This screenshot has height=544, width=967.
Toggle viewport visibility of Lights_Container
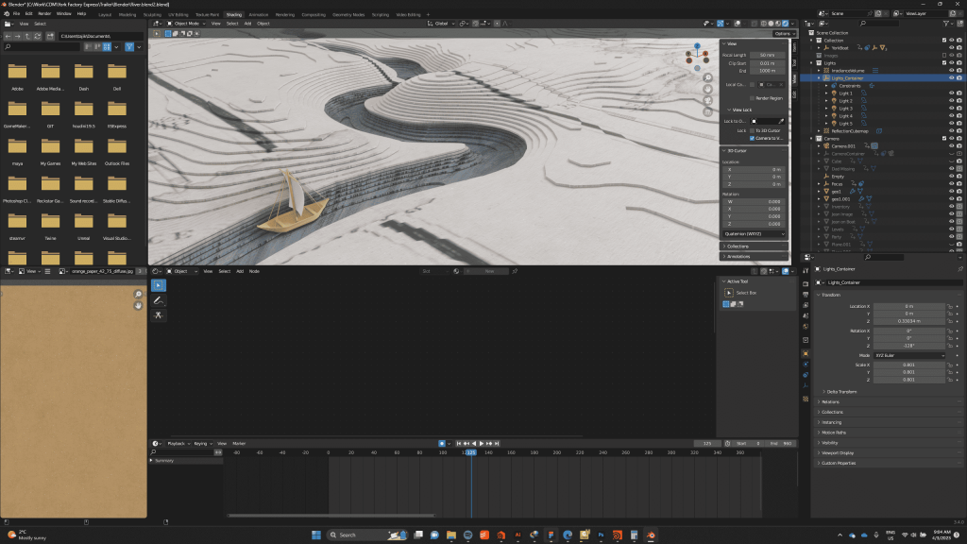click(x=952, y=78)
